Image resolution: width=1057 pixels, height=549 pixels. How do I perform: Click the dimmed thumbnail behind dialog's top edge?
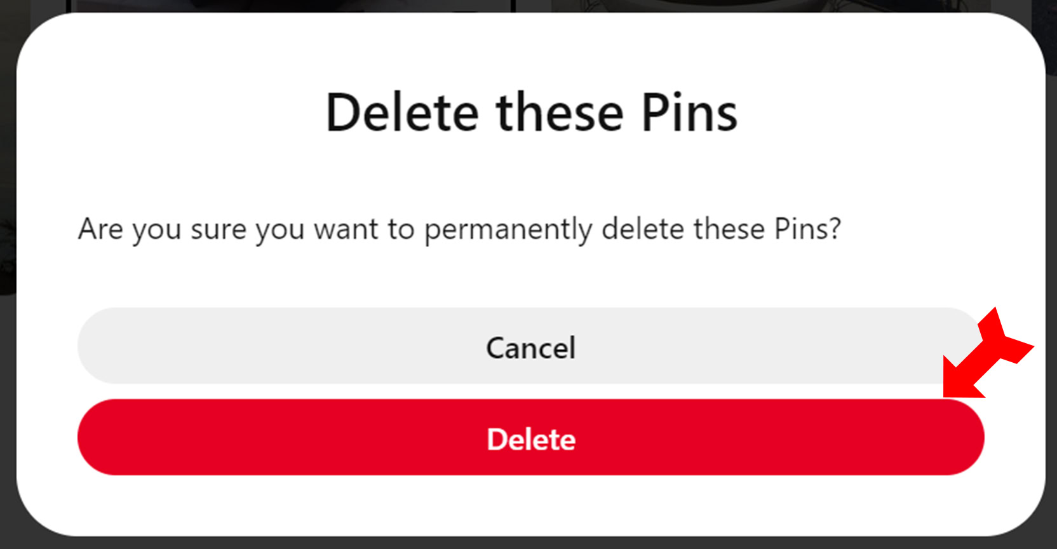point(699,5)
